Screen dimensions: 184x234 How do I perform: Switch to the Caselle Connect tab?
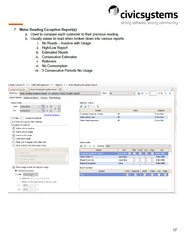[x=18, y=90]
